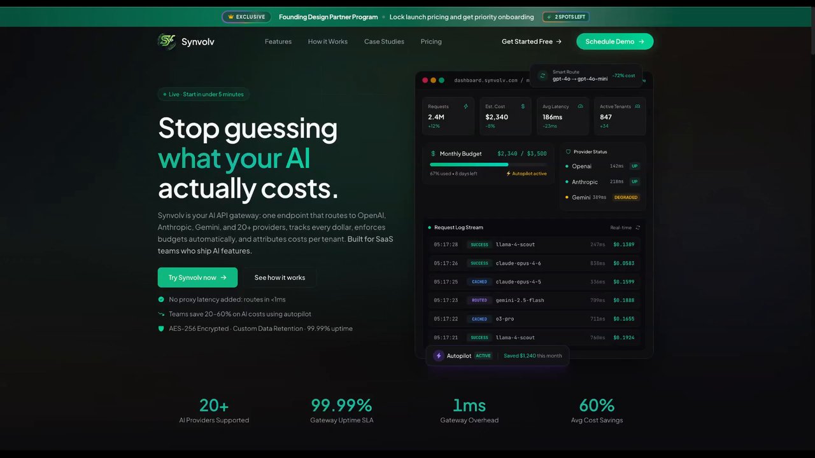Open the Founding Design Partner Program banner link

329,17
